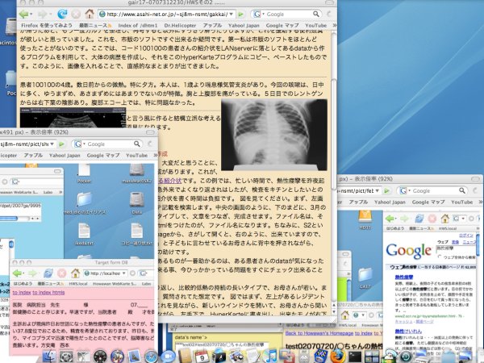Click Home icon in the embedded Google browser screenshot
Screen dimensions: 484x363
pos(444,219)
